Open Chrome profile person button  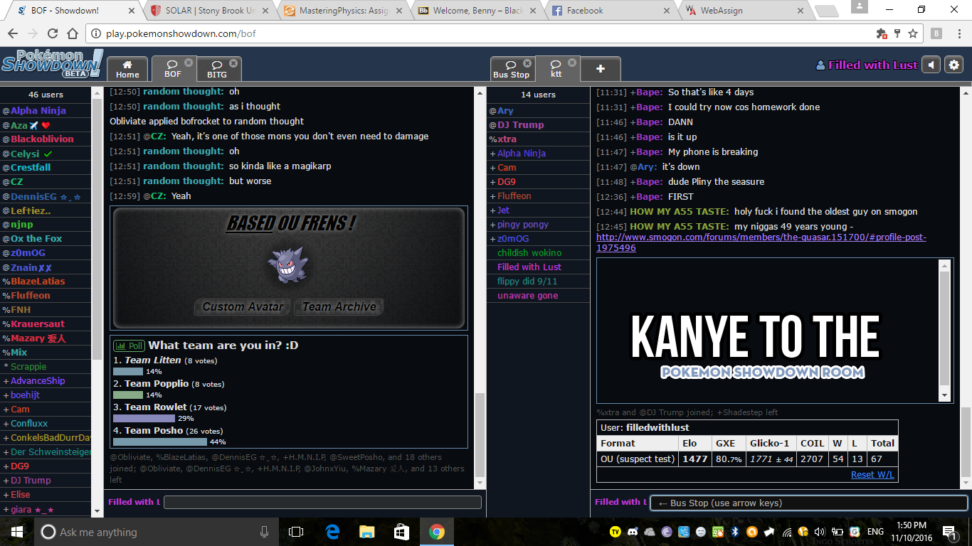[859, 6]
